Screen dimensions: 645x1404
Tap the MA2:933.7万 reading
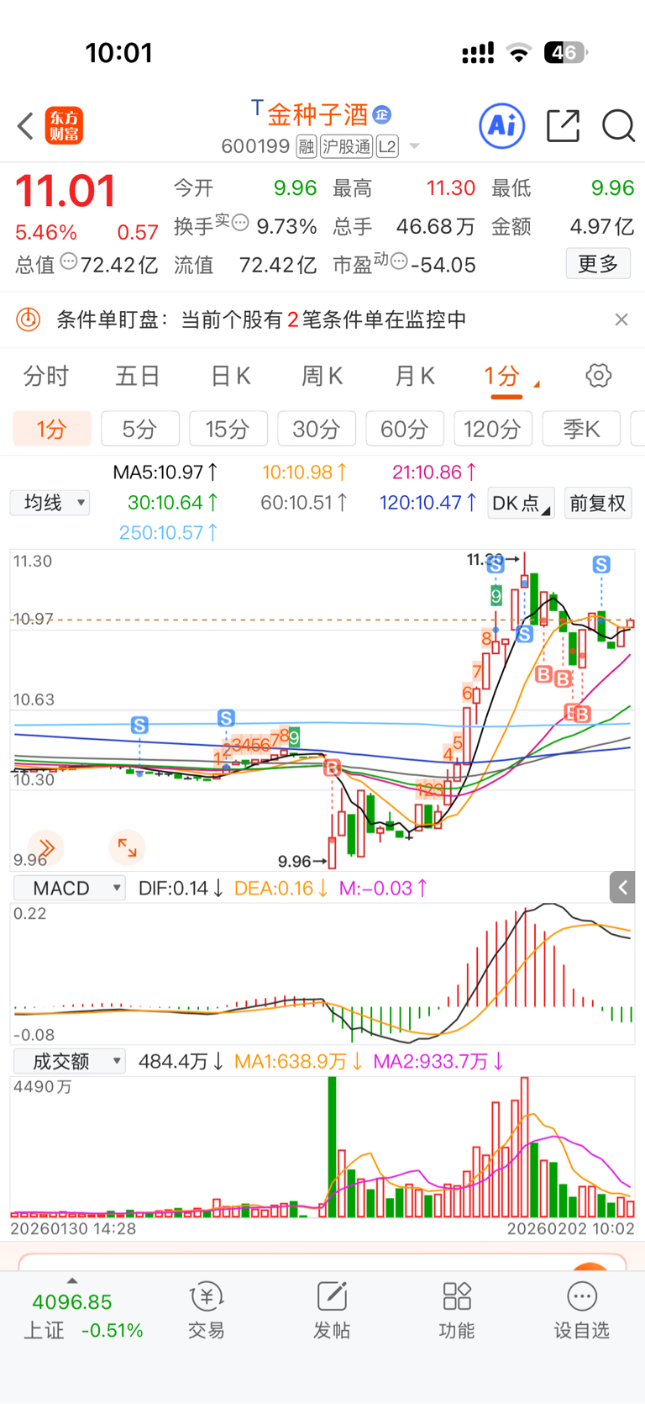point(438,1061)
